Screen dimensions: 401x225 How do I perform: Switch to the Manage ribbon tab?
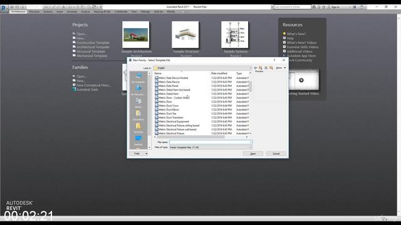pyautogui.click(x=145, y=12)
